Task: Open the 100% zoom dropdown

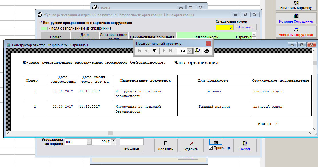Action: [x=189, y=51]
